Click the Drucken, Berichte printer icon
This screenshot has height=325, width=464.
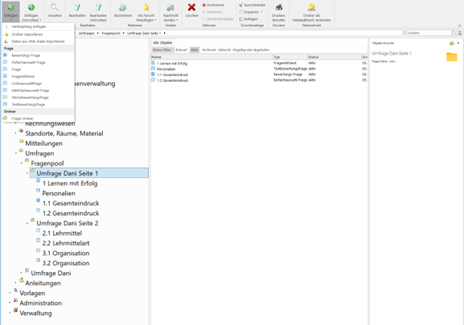(278, 8)
